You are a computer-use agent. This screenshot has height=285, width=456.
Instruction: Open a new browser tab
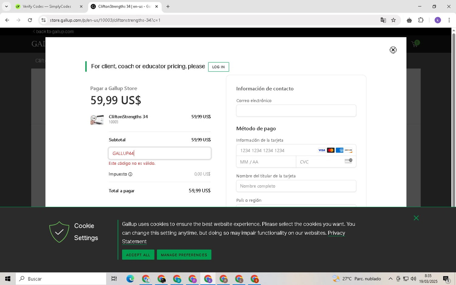[168, 6]
